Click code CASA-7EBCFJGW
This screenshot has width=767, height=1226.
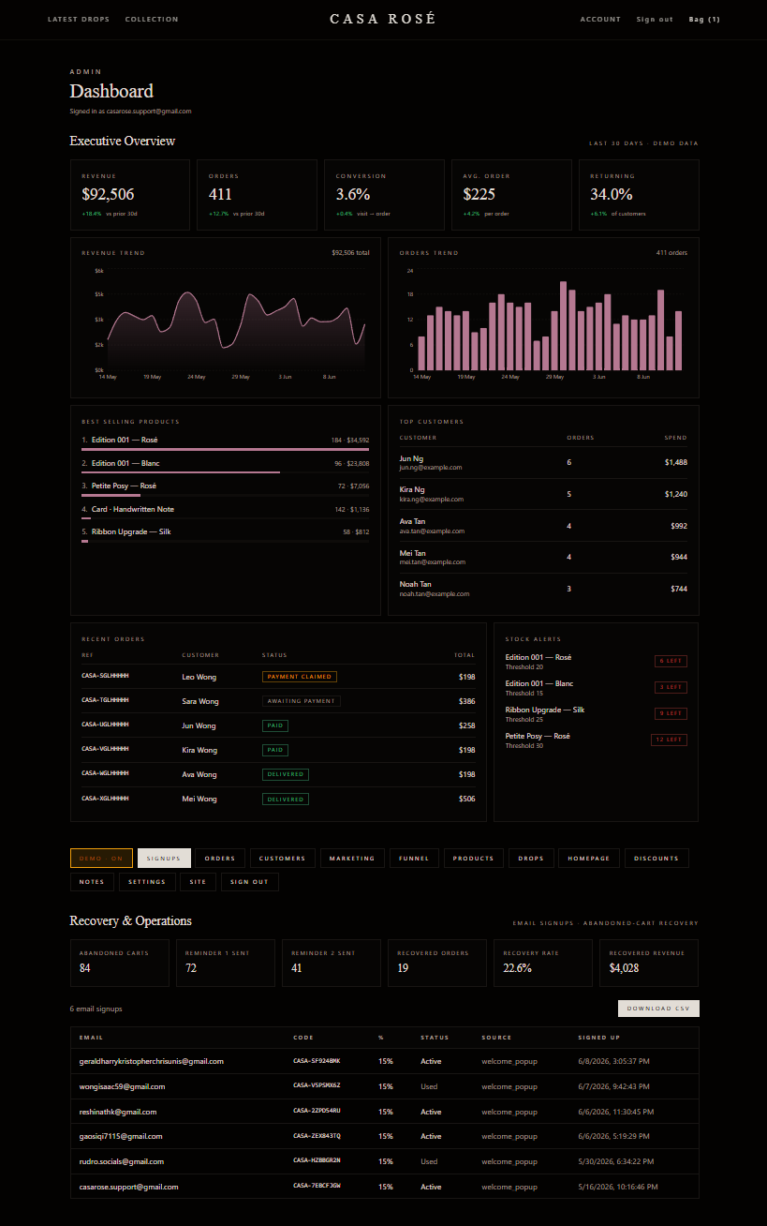click(317, 1187)
